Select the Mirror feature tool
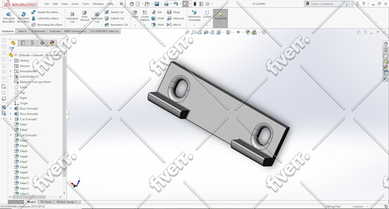The height and width of the screenshot is (209, 389). [x=174, y=25]
